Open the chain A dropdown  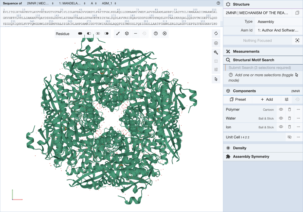tap(94, 3)
